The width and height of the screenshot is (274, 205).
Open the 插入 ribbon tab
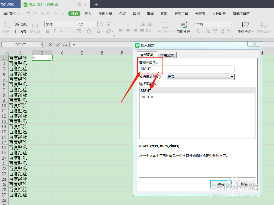88,13
